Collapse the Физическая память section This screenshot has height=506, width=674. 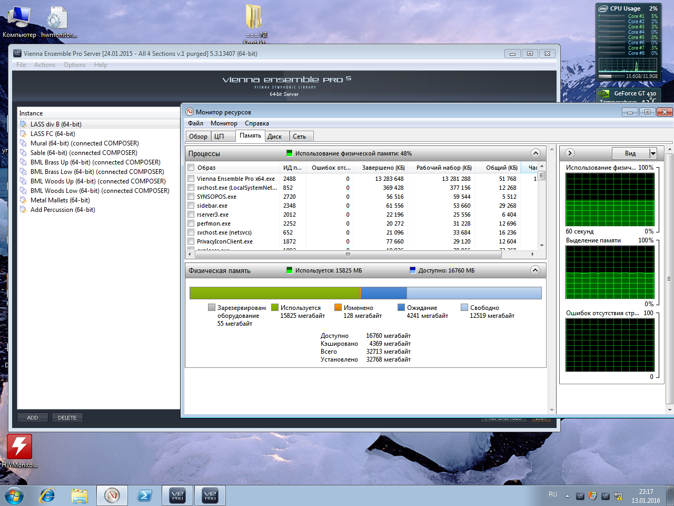tap(536, 270)
